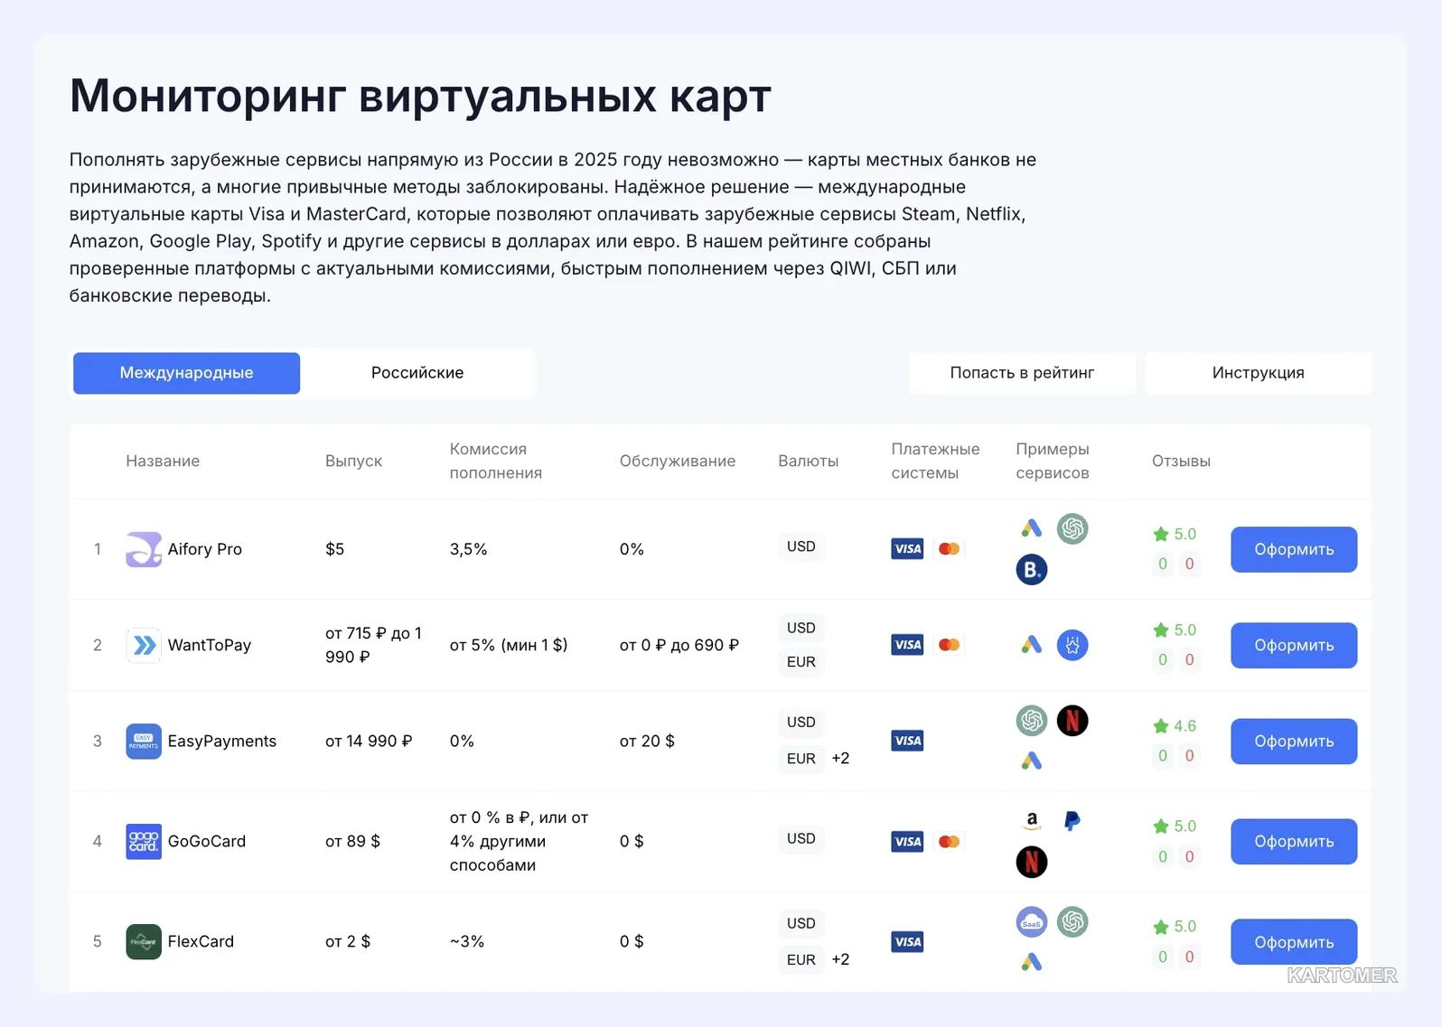Image resolution: width=1442 pixels, height=1027 pixels.
Task: Click the Mastercard icon in WantToPay row
Action: [949, 645]
